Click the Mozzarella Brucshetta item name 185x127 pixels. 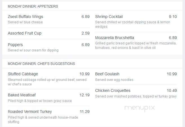coord(114,38)
